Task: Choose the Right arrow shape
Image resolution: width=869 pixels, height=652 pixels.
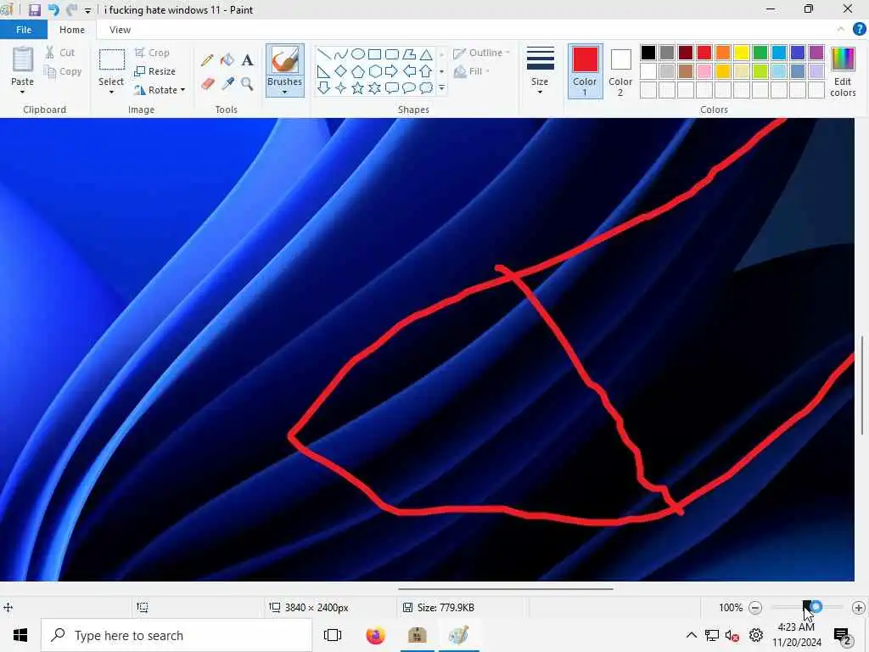Action: pos(392,71)
